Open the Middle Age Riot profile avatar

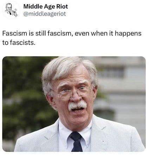click(11, 10)
